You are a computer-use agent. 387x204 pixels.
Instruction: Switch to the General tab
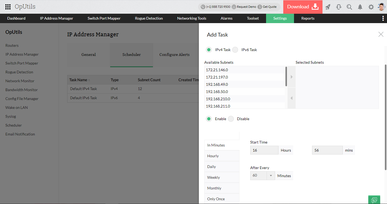point(89,55)
